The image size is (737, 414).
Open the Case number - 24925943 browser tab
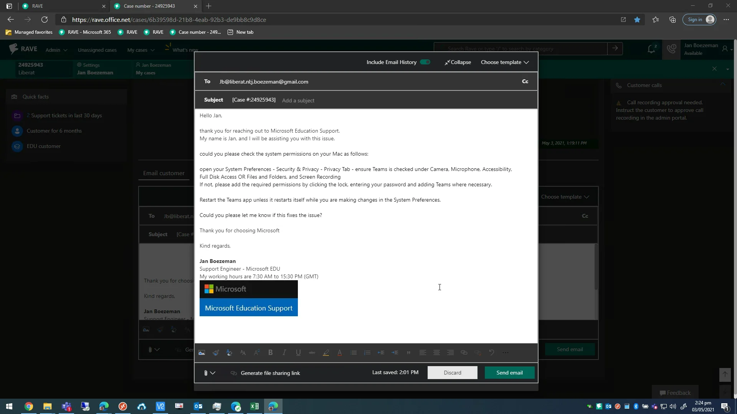[x=149, y=6]
